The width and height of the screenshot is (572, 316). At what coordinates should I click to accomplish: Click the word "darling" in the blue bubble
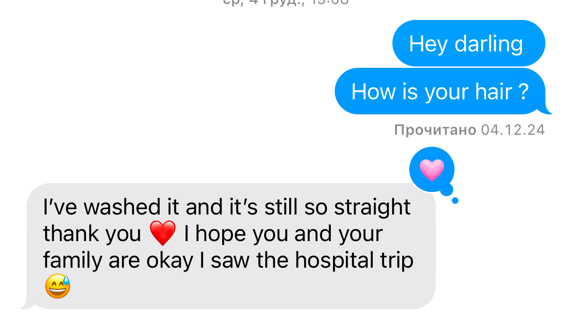coord(489,43)
